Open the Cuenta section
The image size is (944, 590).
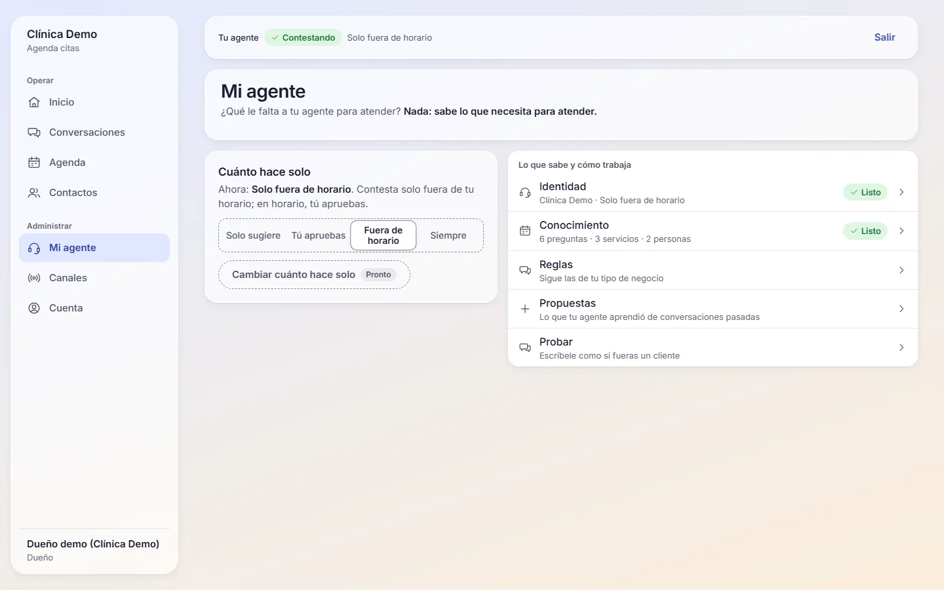94,308
